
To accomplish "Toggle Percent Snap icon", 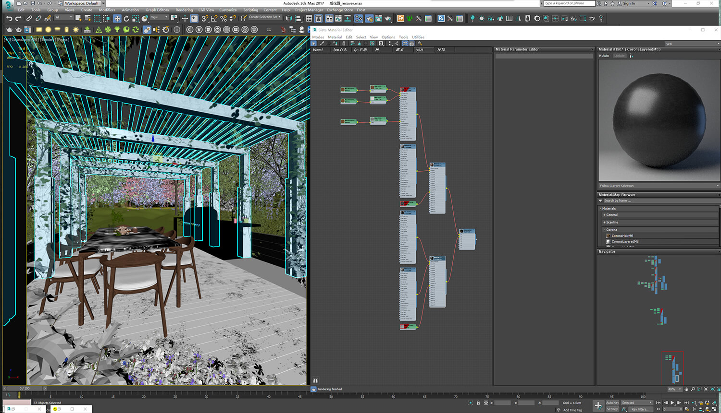I will coord(224,19).
